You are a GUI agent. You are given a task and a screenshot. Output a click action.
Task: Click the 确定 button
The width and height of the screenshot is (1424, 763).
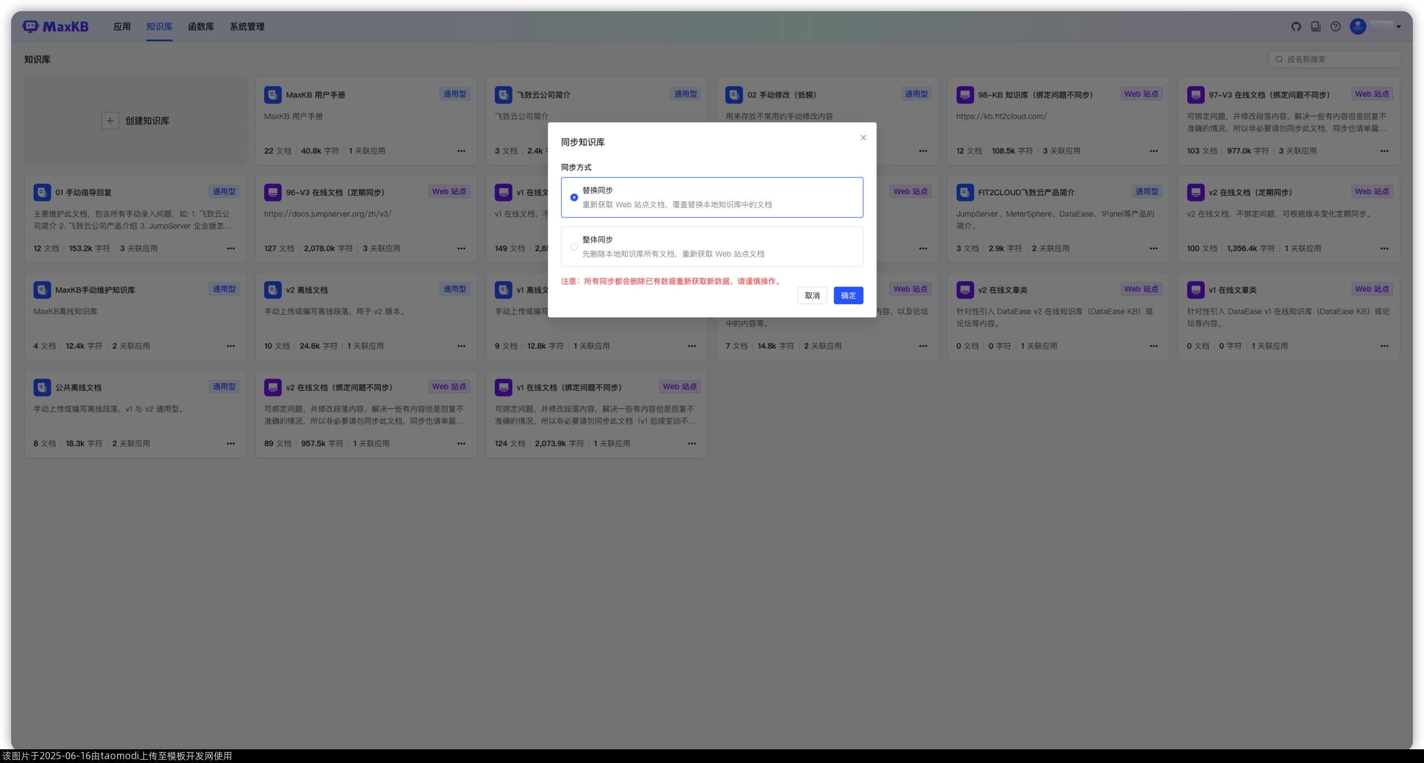coord(848,295)
